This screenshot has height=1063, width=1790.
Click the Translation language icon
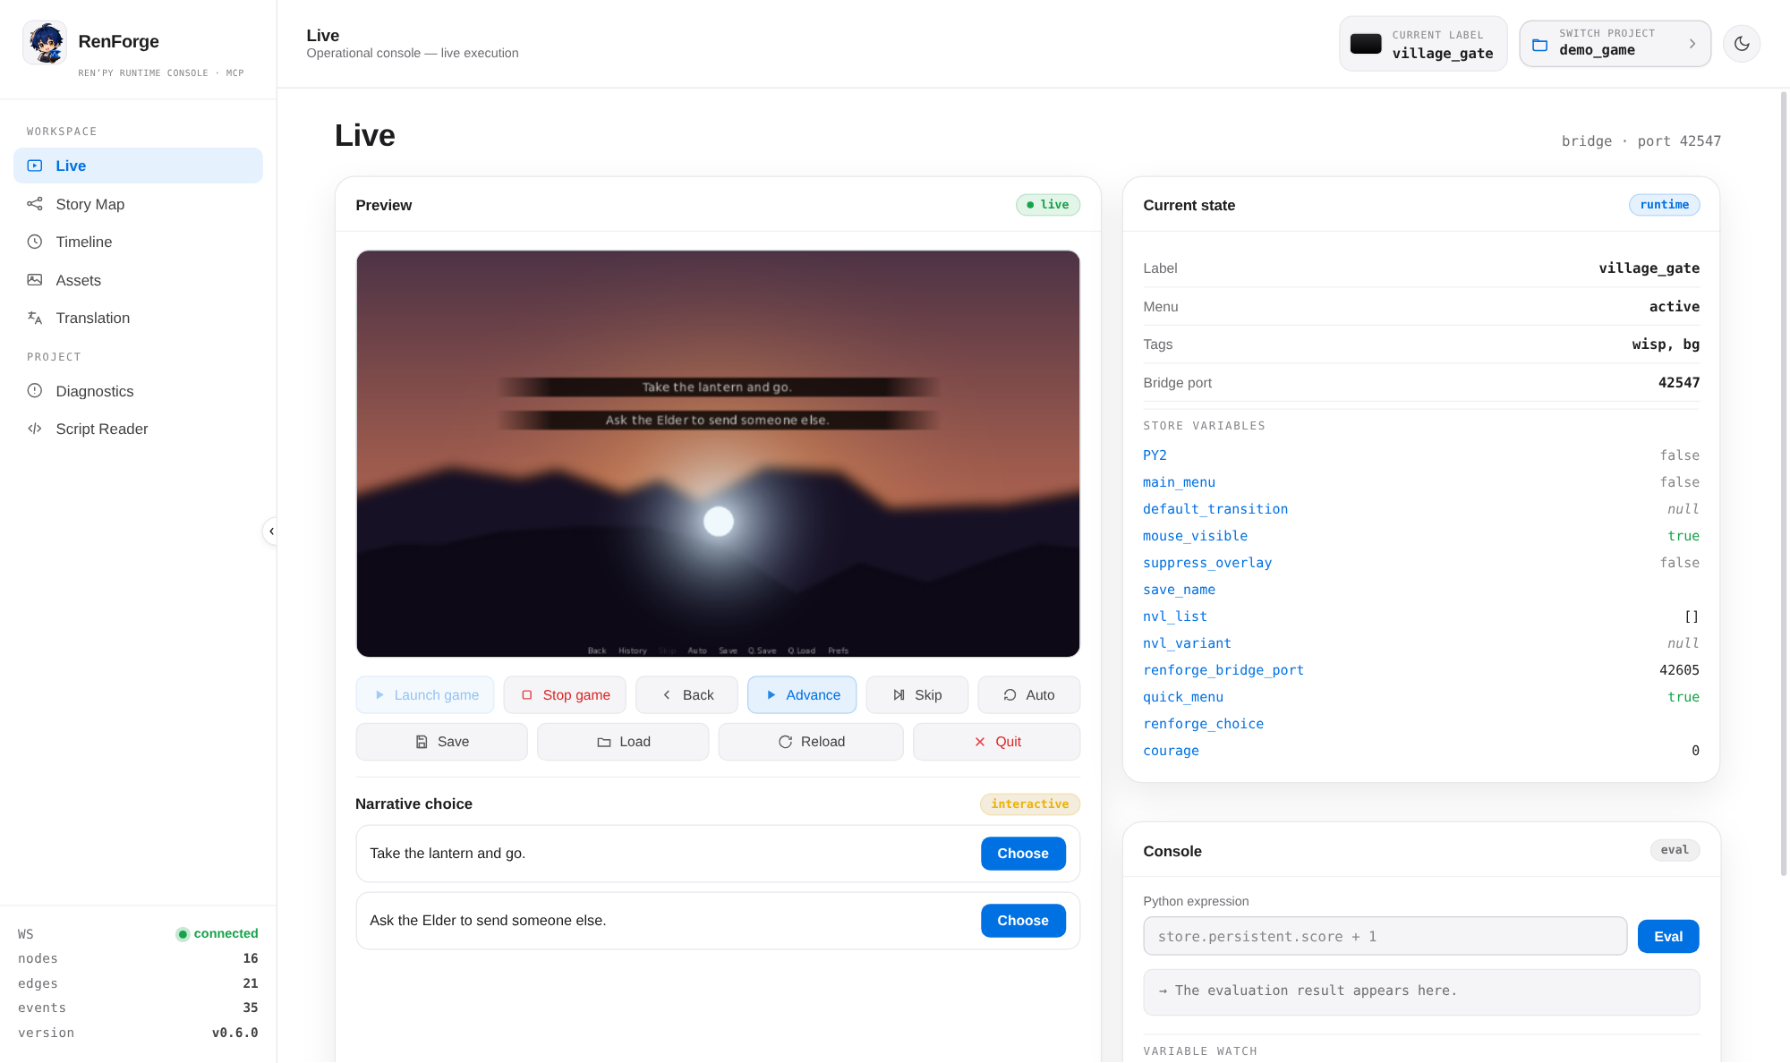pyautogui.click(x=35, y=318)
